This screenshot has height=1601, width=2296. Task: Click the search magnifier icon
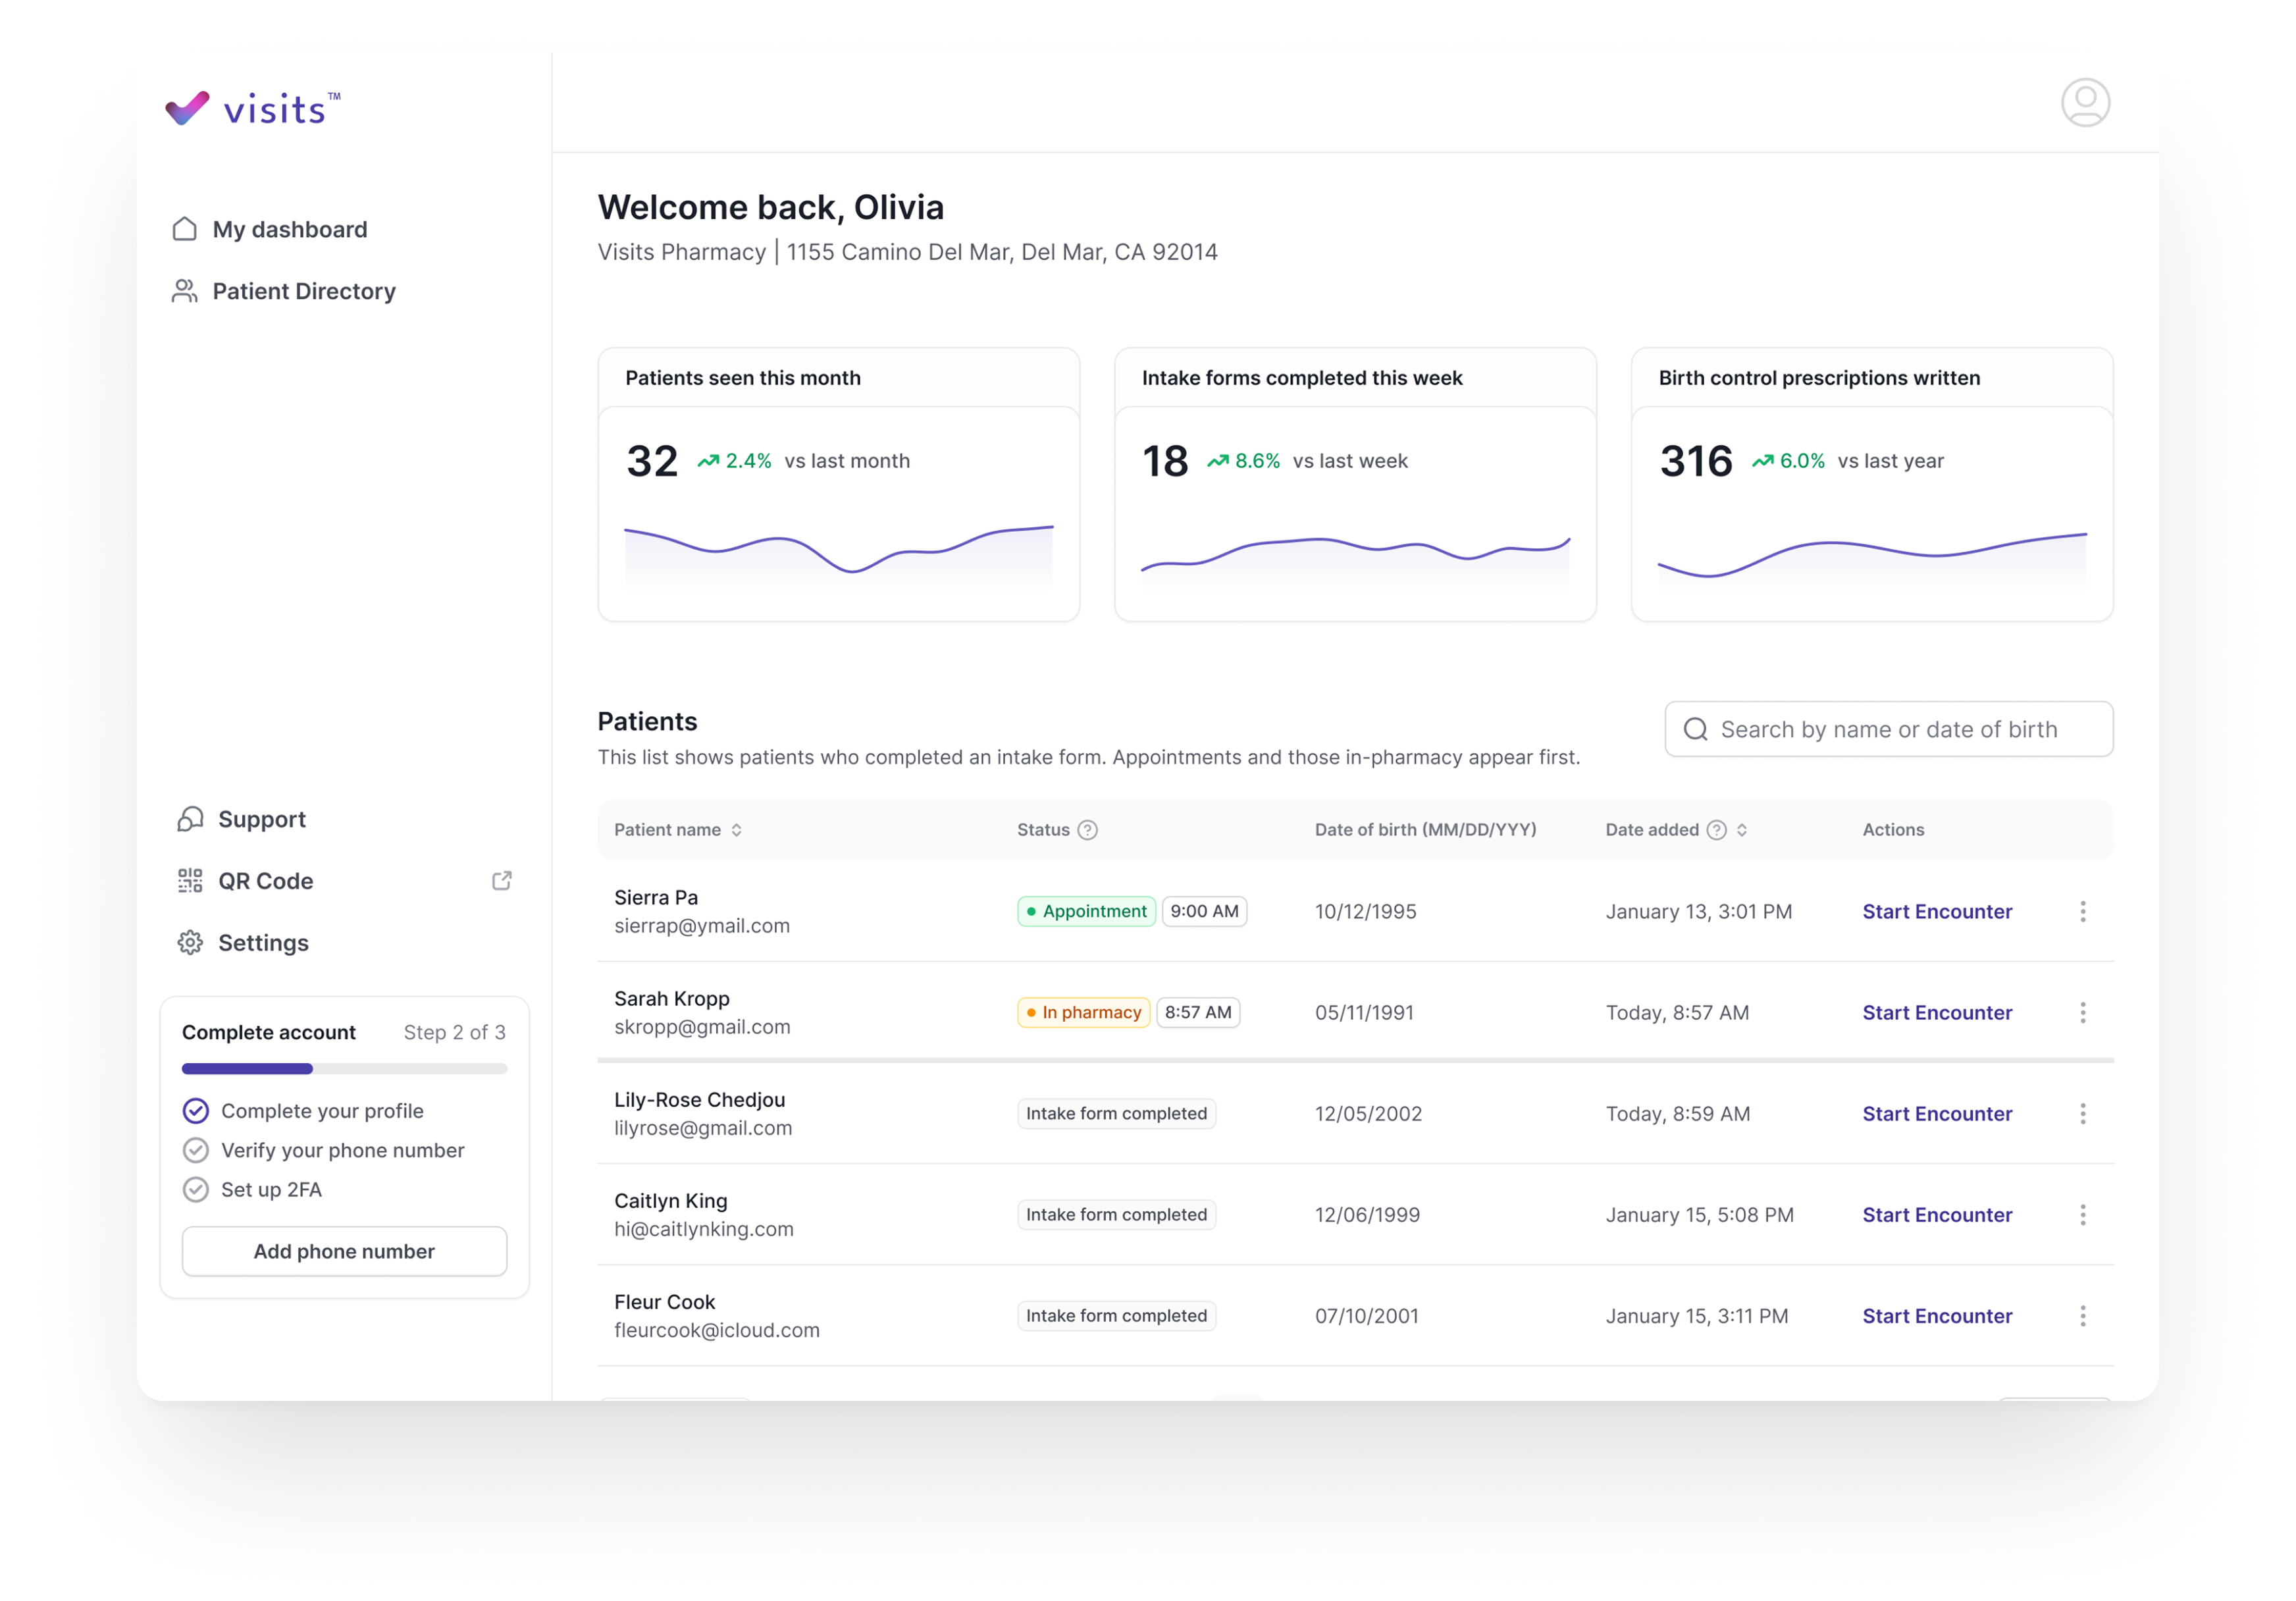pos(1695,729)
